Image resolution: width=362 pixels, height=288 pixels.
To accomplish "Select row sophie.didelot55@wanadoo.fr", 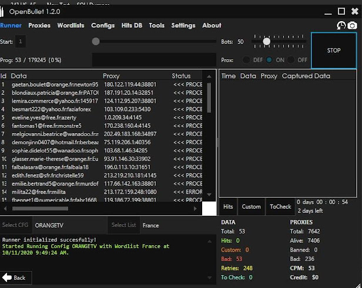I will pyautogui.click(x=101, y=151).
